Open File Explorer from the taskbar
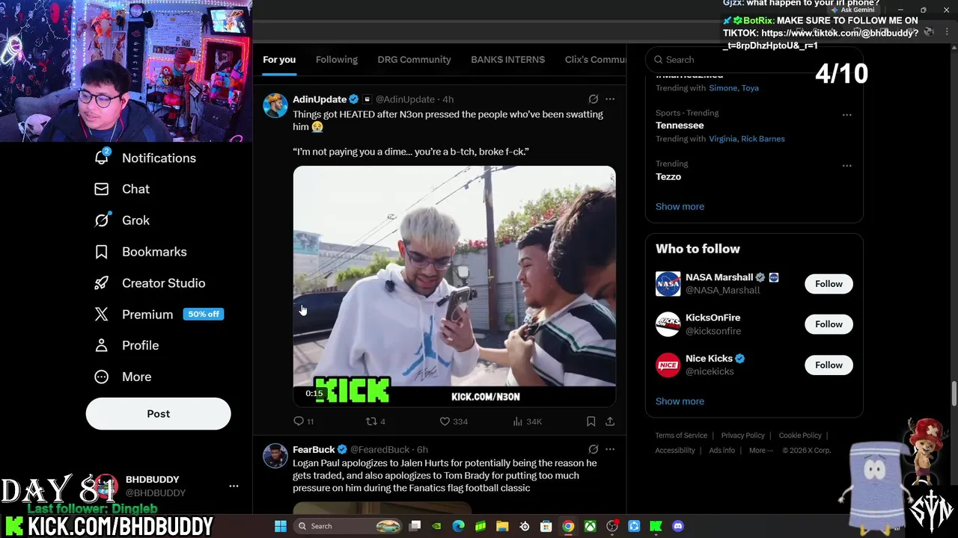The image size is (958, 538). coord(502,526)
